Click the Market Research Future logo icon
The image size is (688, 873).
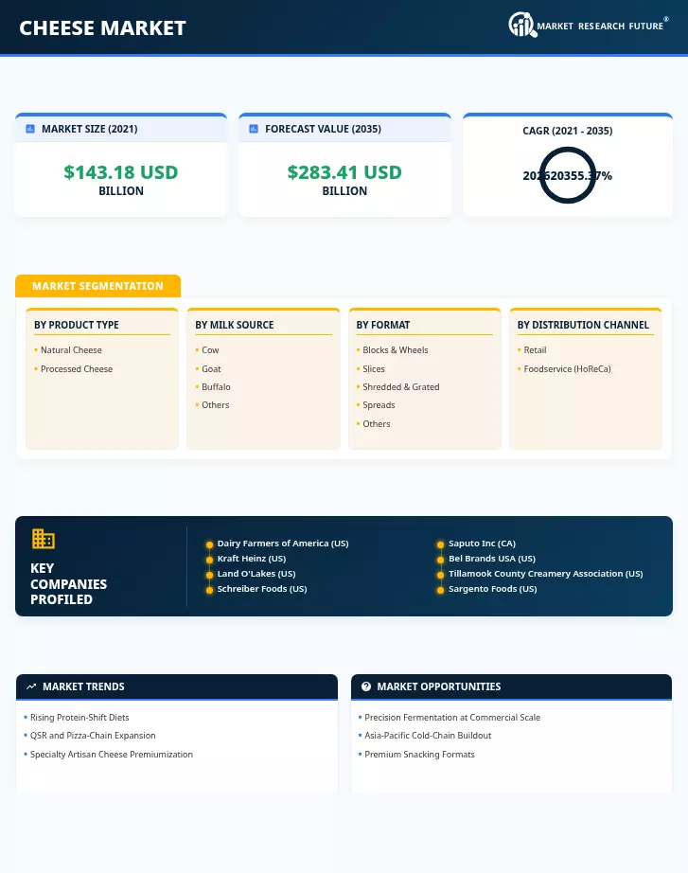(522, 25)
